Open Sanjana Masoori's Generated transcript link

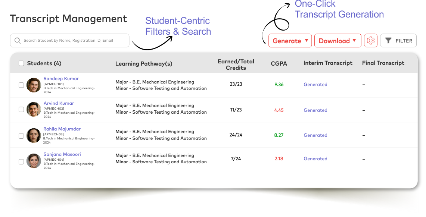tap(315, 159)
